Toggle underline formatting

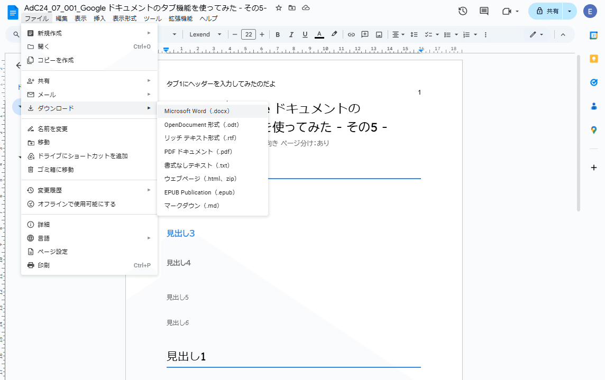pyautogui.click(x=305, y=35)
